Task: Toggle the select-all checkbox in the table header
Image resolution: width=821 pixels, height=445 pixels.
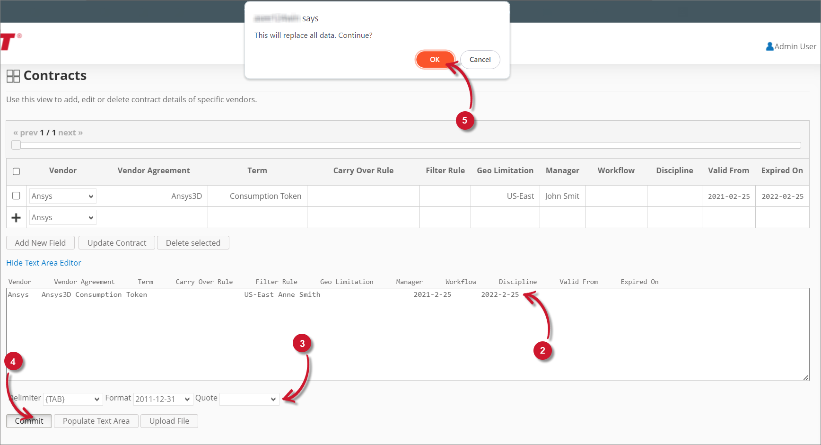Action: pos(16,171)
